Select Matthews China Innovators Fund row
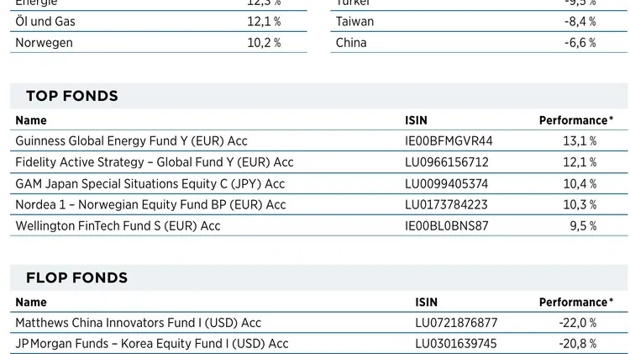Screen dimensions: 630x354 [x=318, y=323]
